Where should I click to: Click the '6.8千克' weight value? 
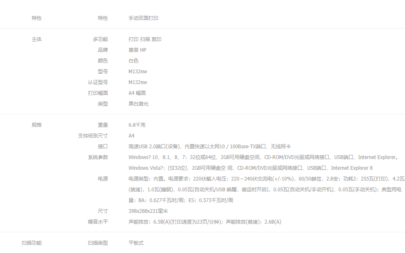137,125
